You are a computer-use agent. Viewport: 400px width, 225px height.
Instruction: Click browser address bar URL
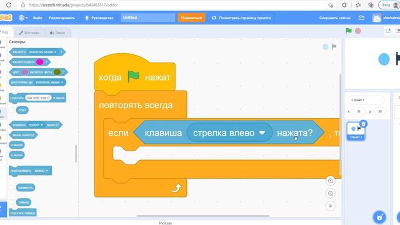click(74, 5)
